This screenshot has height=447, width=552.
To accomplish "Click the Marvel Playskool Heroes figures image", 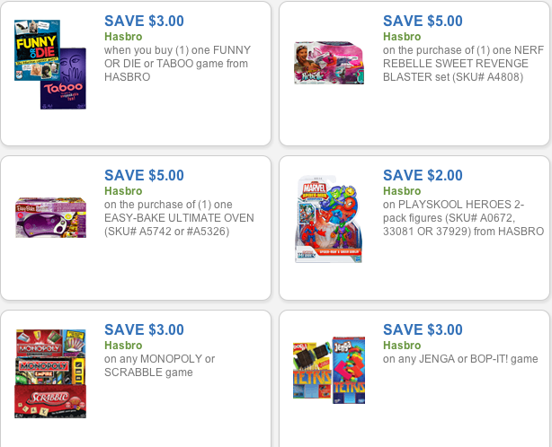I will point(329,219).
